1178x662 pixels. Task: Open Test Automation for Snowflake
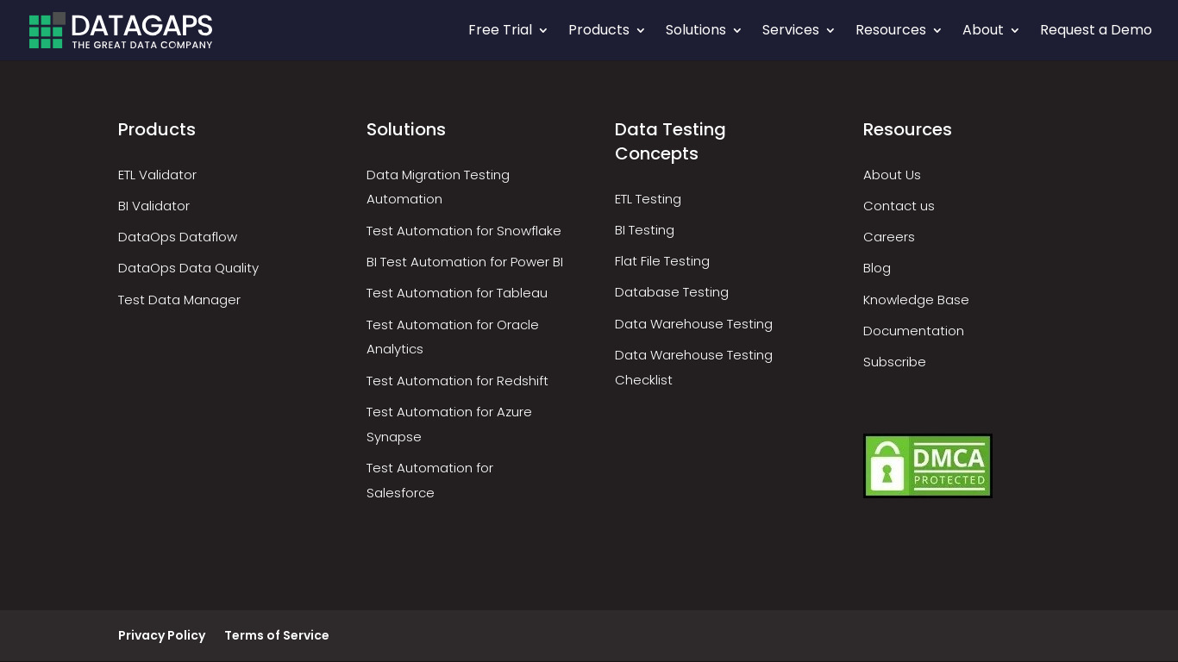click(x=464, y=231)
